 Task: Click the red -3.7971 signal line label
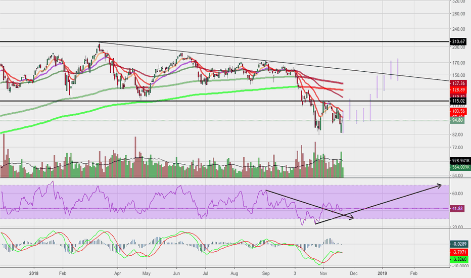click(x=459, y=252)
